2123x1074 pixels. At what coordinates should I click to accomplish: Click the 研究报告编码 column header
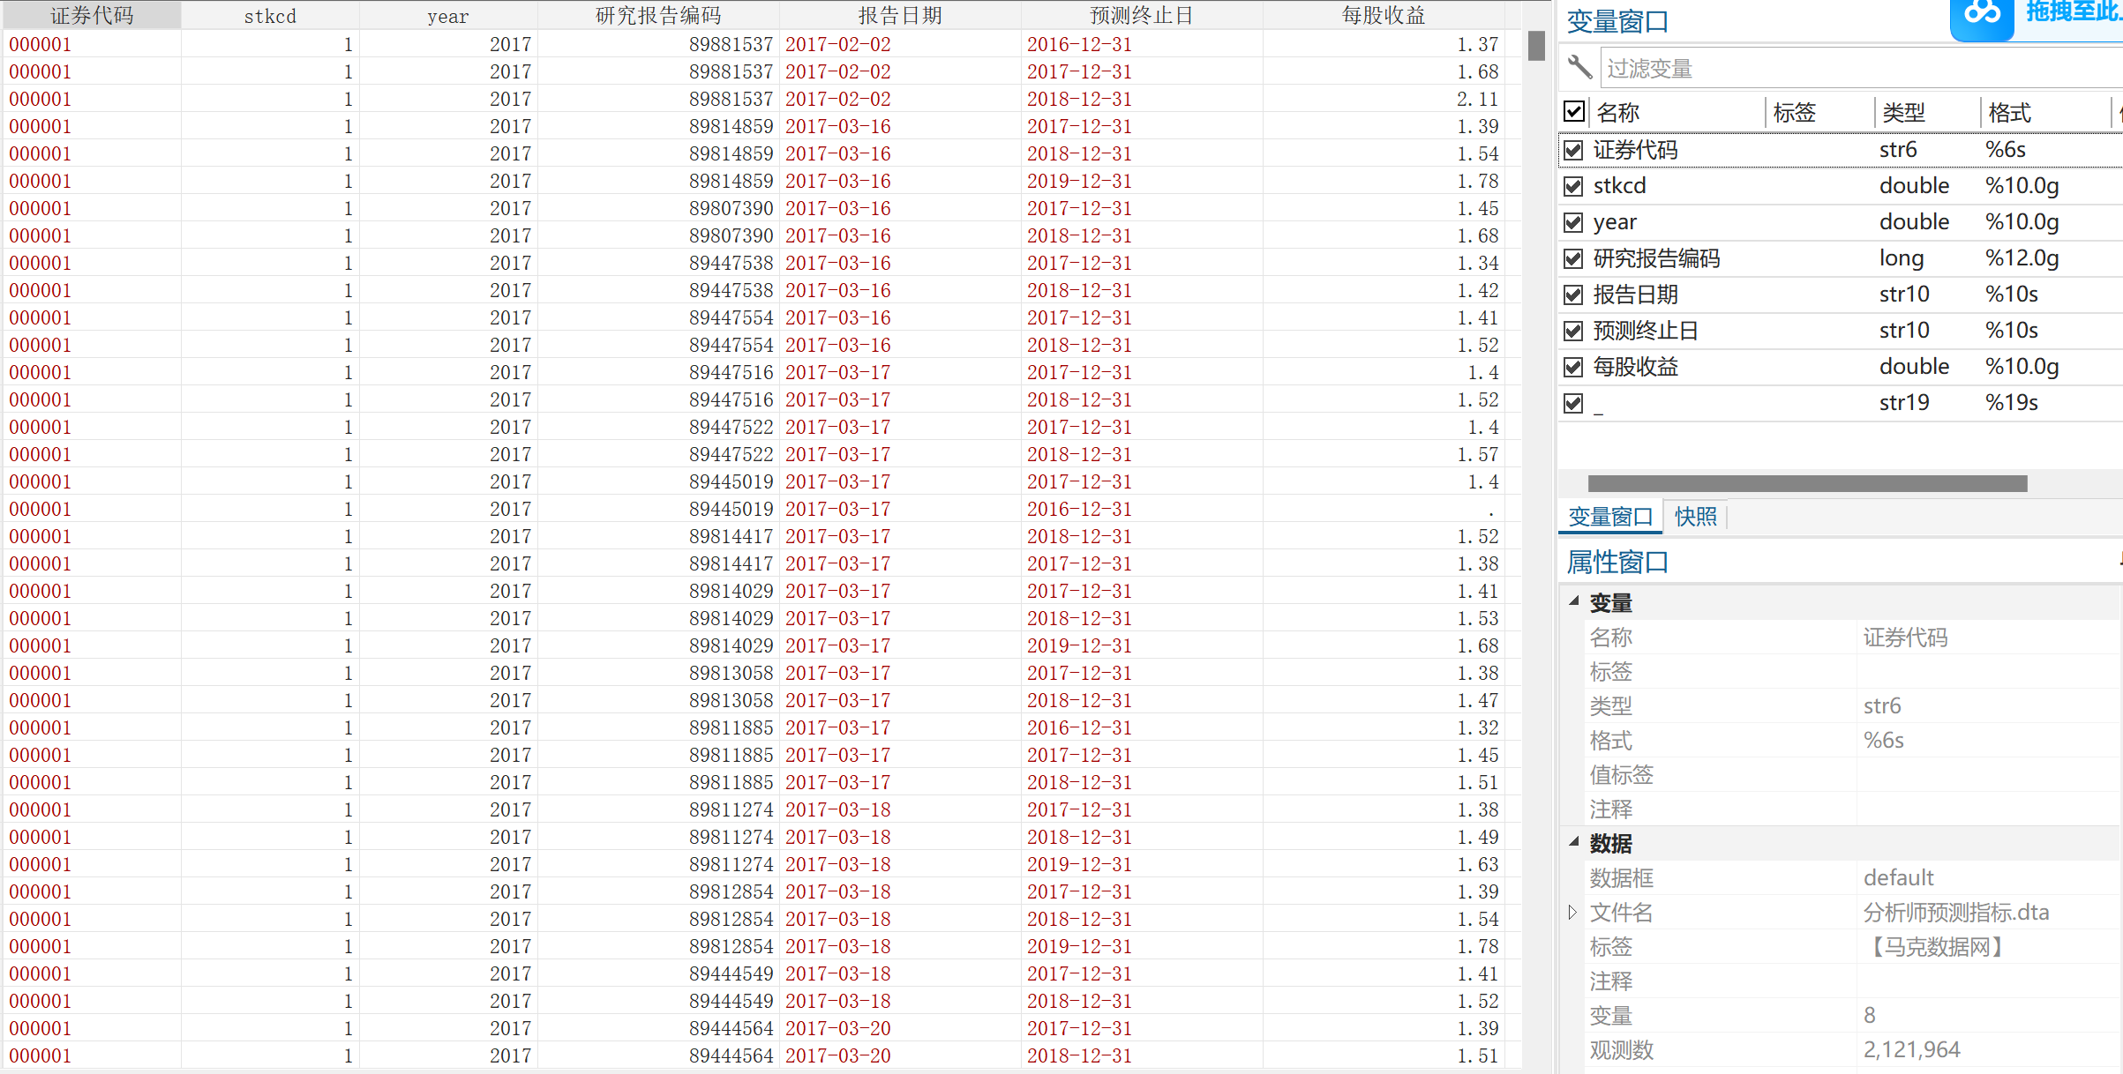pos(657,15)
